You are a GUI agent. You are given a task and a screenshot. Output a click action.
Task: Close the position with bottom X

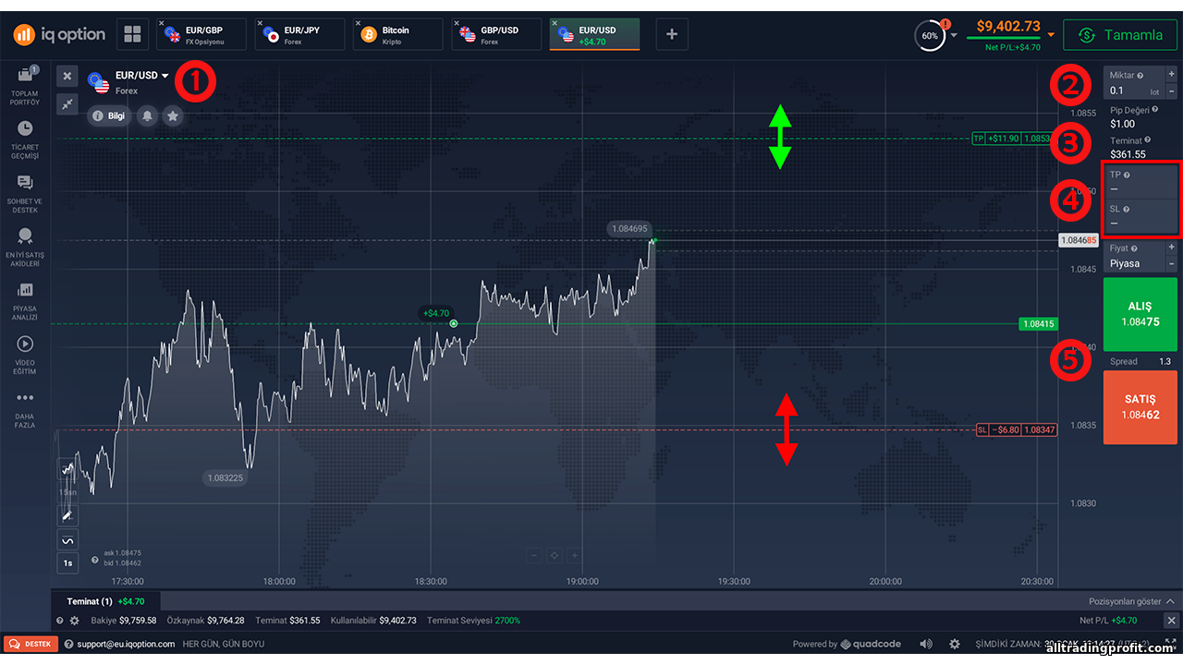click(x=1171, y=621)
